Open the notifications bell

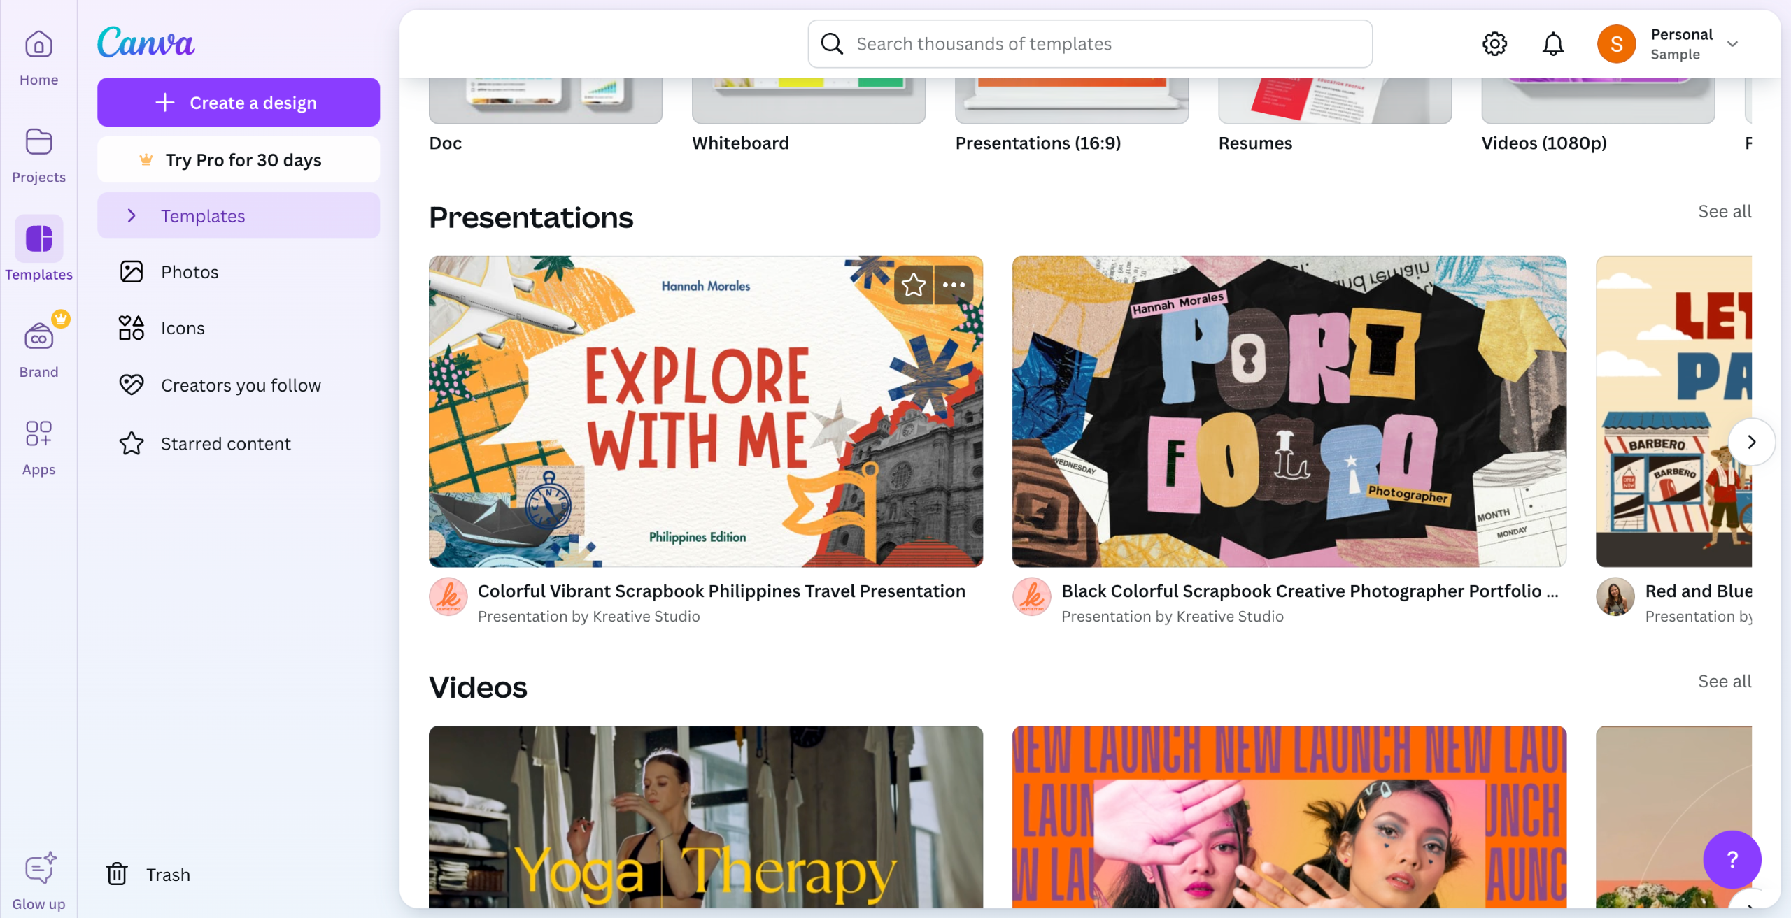(x=1553, y=44)
